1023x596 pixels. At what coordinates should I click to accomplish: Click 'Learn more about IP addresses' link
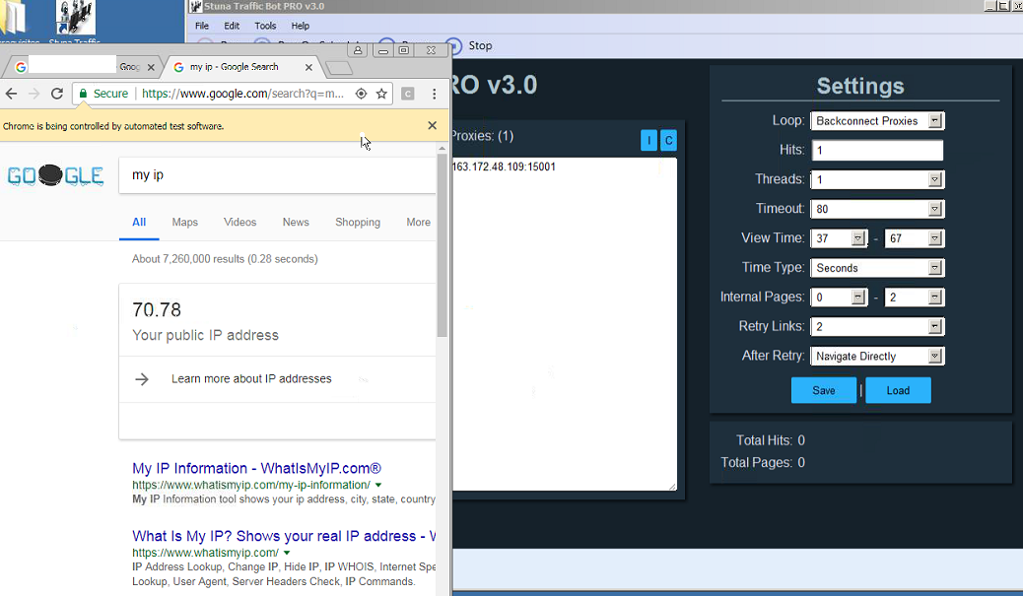(x=251, y=379)
